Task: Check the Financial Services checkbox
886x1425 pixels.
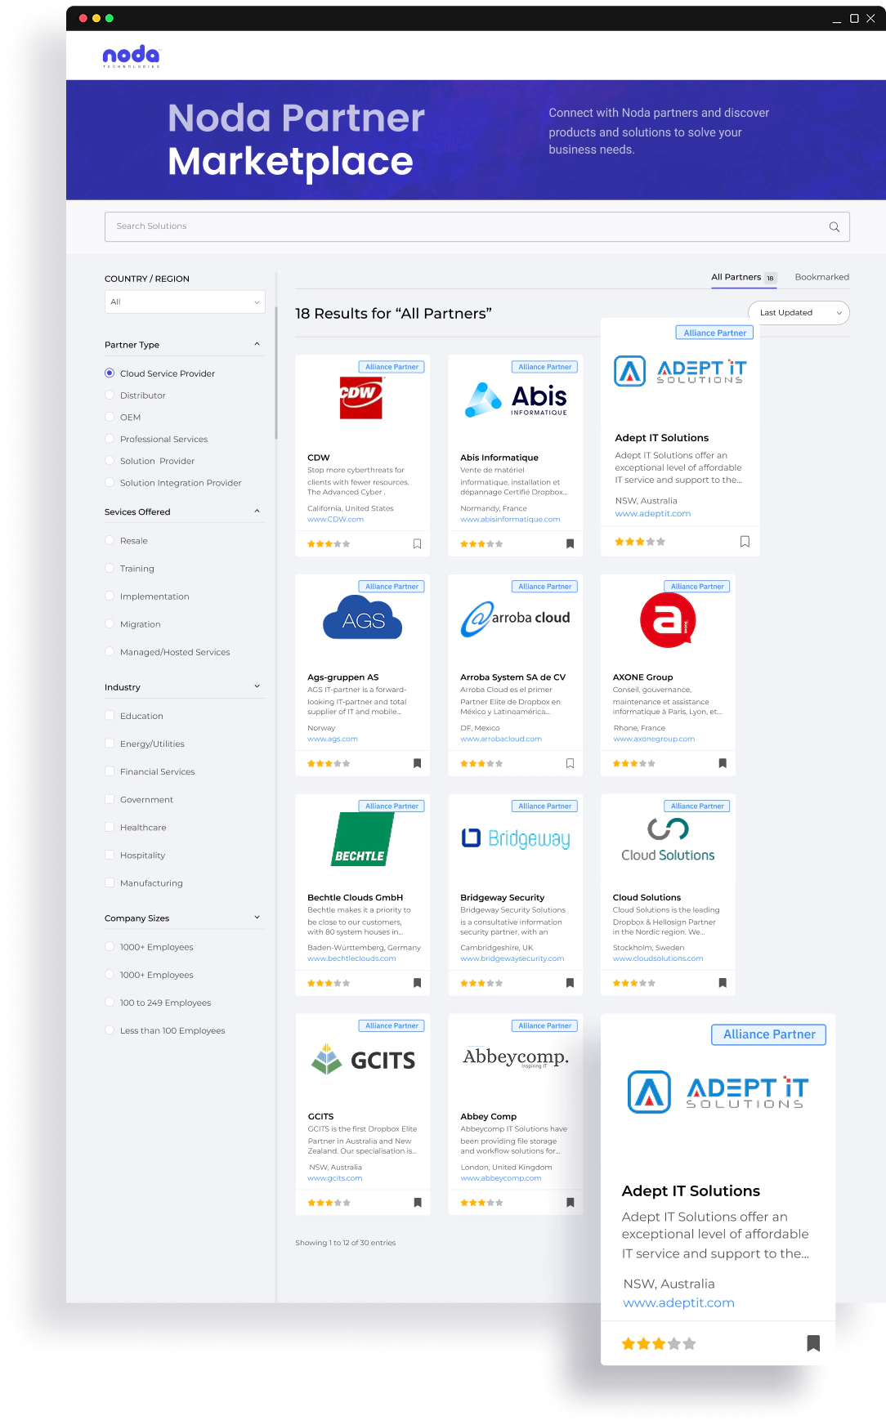Action: coord(110,771)
